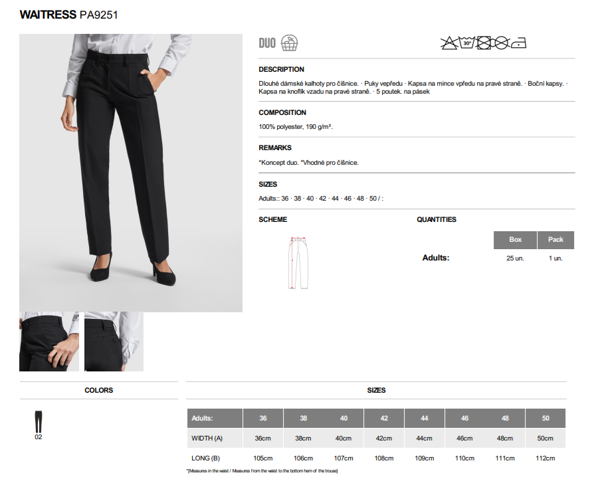596x493 pixels.
Task: Click the Pack quantity header cell
Action: click(x=555, y=240)
